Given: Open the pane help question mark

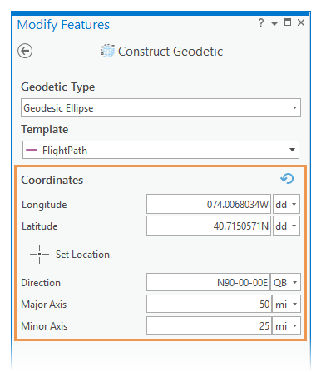Looking at the screenshot, I should point(261,22).
